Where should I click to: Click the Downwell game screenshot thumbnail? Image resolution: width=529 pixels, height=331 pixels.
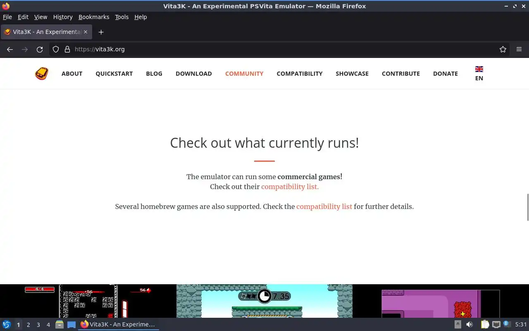88,301
